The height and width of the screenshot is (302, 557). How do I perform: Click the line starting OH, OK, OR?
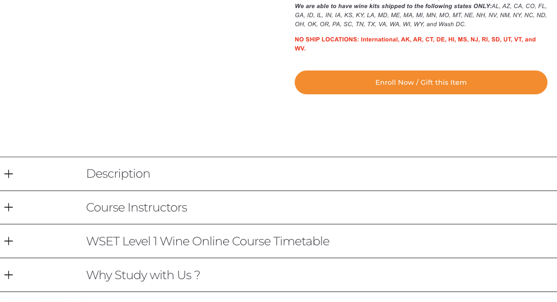(380, 24)
